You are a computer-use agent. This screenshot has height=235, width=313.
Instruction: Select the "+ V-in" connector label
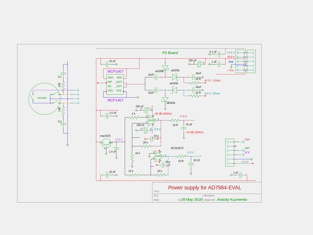[x=230, y=70]
